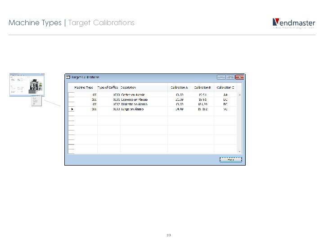Click Calibration C value AA in Coffee row
The height and width of the screenshot is (243, 324).
point(225,94)
